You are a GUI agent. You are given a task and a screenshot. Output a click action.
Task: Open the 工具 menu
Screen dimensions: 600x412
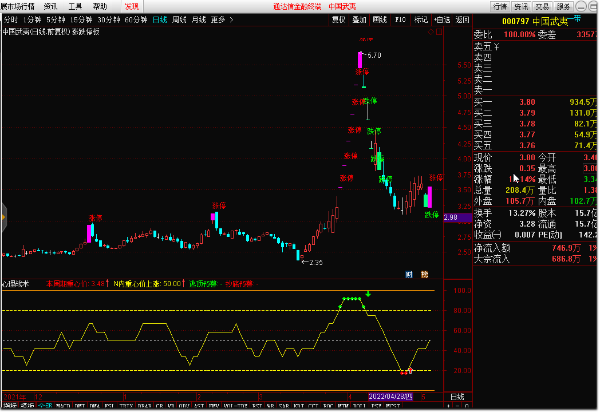(x=75, y=6)
